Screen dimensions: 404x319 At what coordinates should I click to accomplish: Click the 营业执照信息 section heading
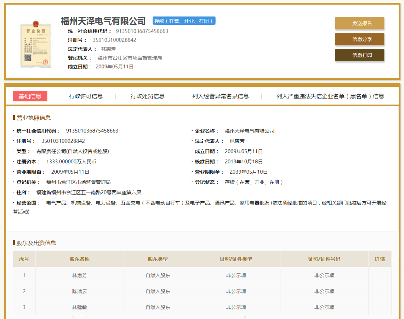click(x=34, y=118)
